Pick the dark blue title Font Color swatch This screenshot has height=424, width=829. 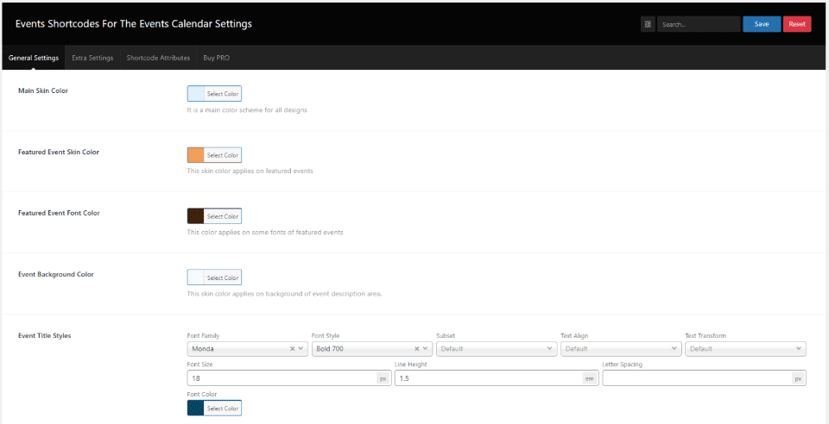click(196, 408)
